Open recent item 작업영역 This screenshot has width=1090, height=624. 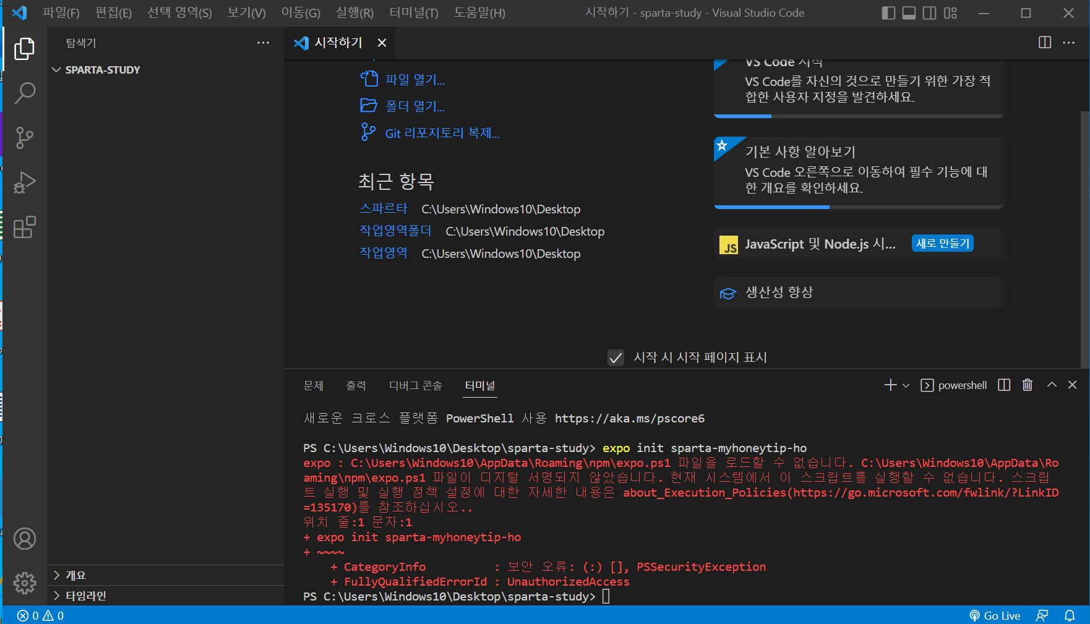[384, 254]
